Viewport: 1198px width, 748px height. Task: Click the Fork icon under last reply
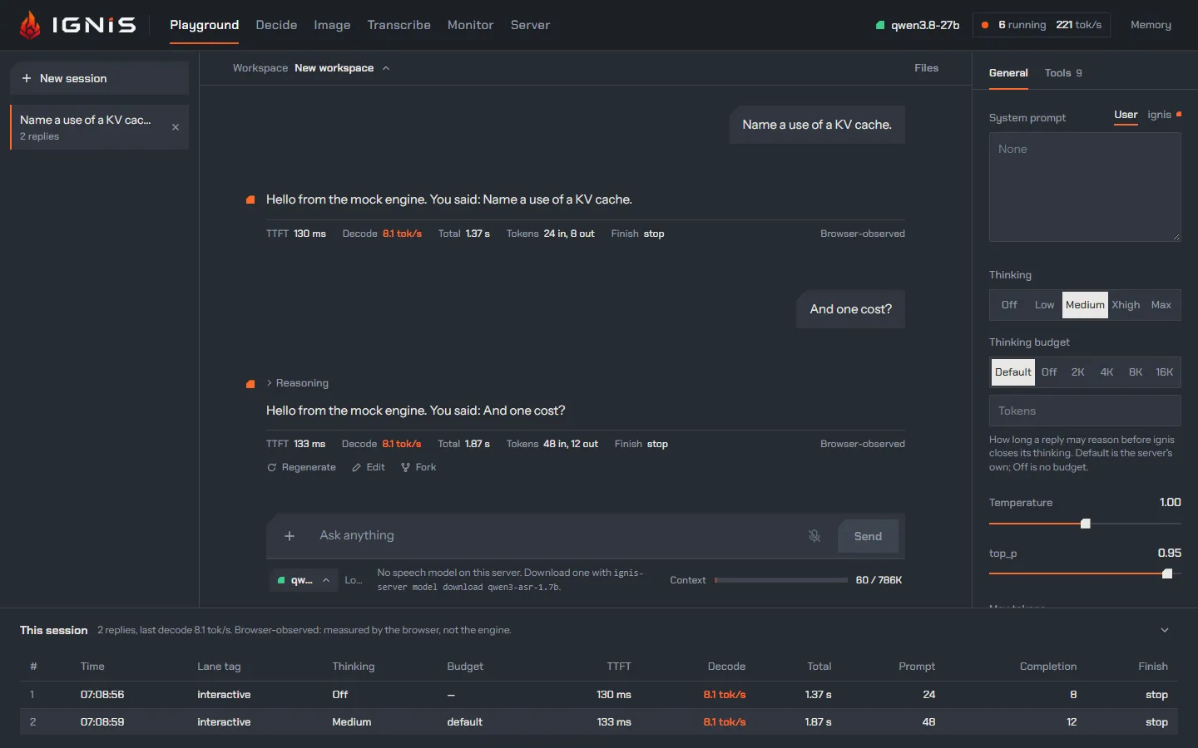[405, 468]
